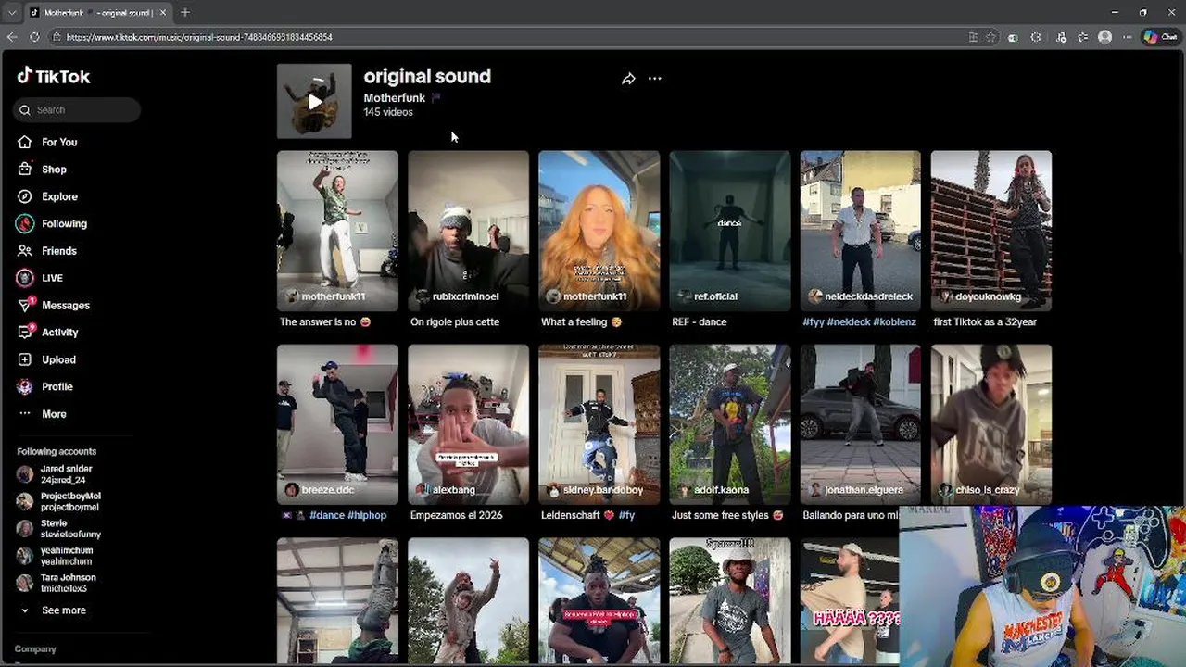Image resolution: width=1186 pixels, height=667 pixels.
Task: Open adolf.kaona 'Just some free styles' video
Action: pyautogui.click(x=730, y=424)
